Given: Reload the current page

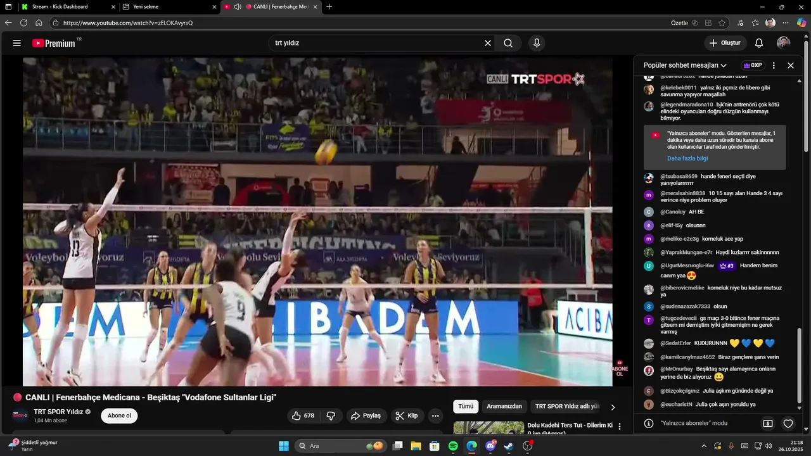Looking at the screenshot, I should 23,23.
